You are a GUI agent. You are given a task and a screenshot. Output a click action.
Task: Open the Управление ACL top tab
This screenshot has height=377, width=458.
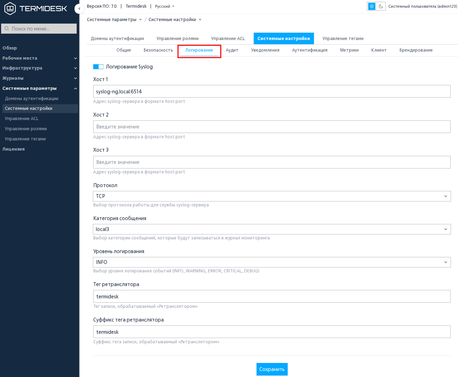pyautogui.click(x=228, y=39)
